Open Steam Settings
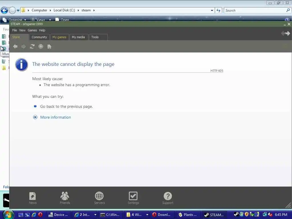The width and height of the screenshot is (292, 219). (133, 198)
